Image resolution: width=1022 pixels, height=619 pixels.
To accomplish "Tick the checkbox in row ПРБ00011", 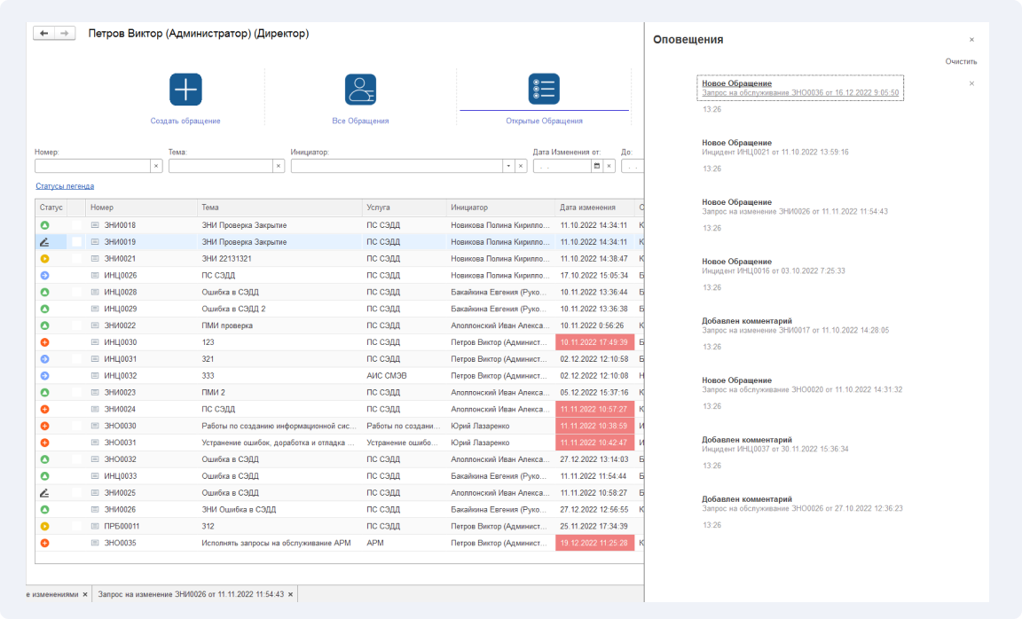I will [76, 527].
